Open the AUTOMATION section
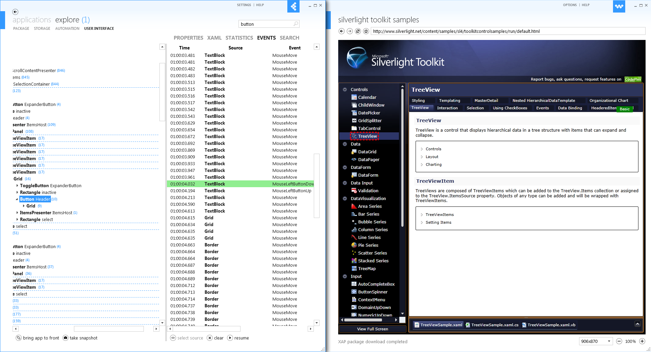This screenshot has height=352, width=651. [x=67, y=28]
